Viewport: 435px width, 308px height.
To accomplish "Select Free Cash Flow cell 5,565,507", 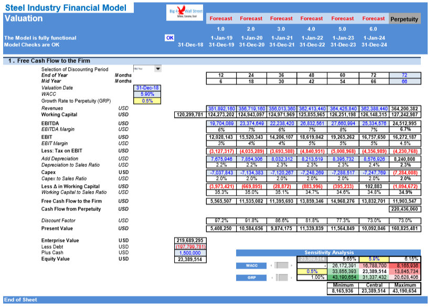I will point(221,201).
